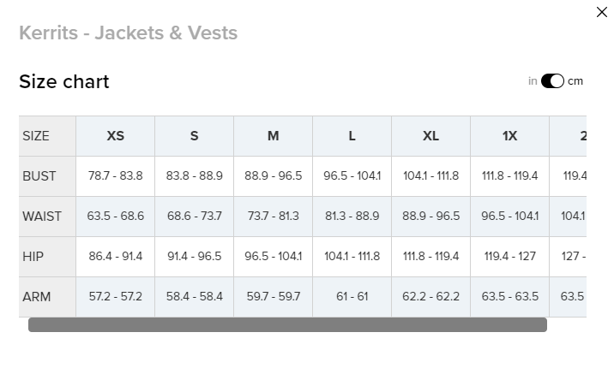Select the cm unit label
Viewport: 614px width, 374px height.
coord(575,81)
